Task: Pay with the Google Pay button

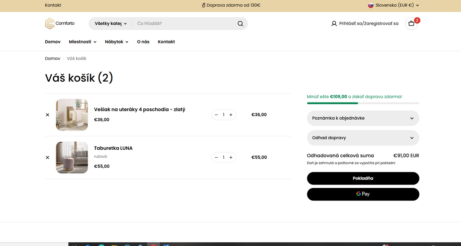Action: tap(363, 194)
